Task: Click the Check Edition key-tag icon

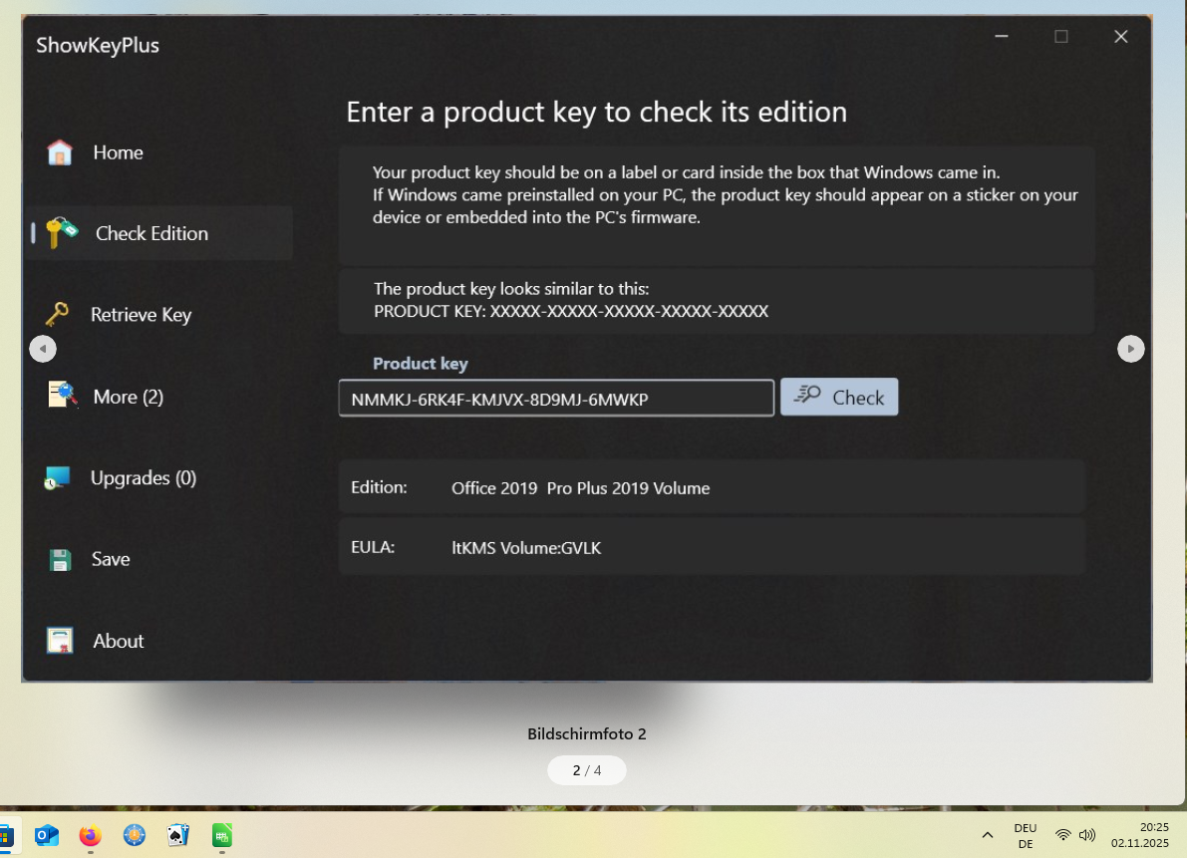Action: click(62, 232)
